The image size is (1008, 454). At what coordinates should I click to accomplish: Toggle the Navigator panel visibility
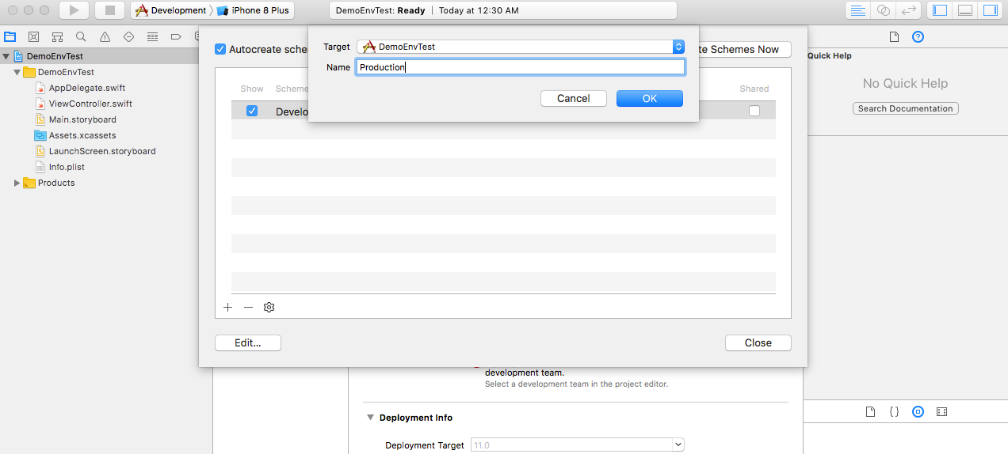click(x=941, y=10)
